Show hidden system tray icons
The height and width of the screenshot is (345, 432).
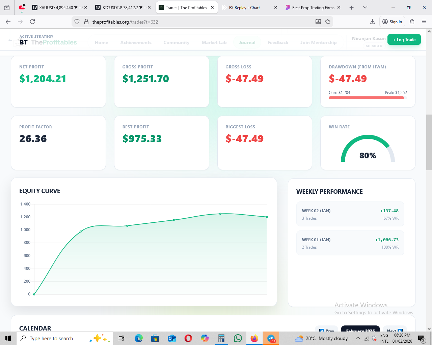click(x=358, y=338)
